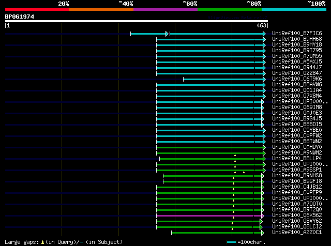The image size is (331, 246).
Task: Click the green ~80% identity legend segment
Action: click(x=229, y=9)
